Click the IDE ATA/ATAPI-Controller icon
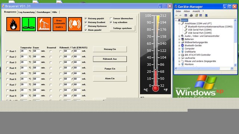Viewport: 239px width, 134px height. pyautogui.click(x=183, y=55)
